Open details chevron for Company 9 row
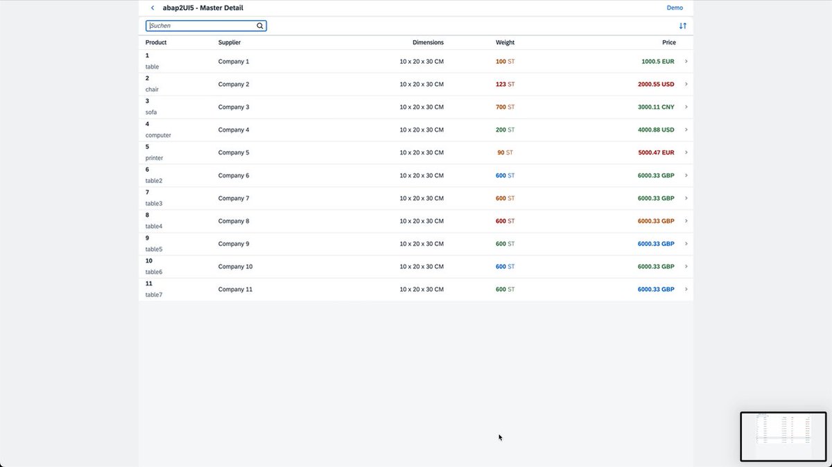Viewport: 832px width, 467px height. pyautogui.click(x=686, y=244)
